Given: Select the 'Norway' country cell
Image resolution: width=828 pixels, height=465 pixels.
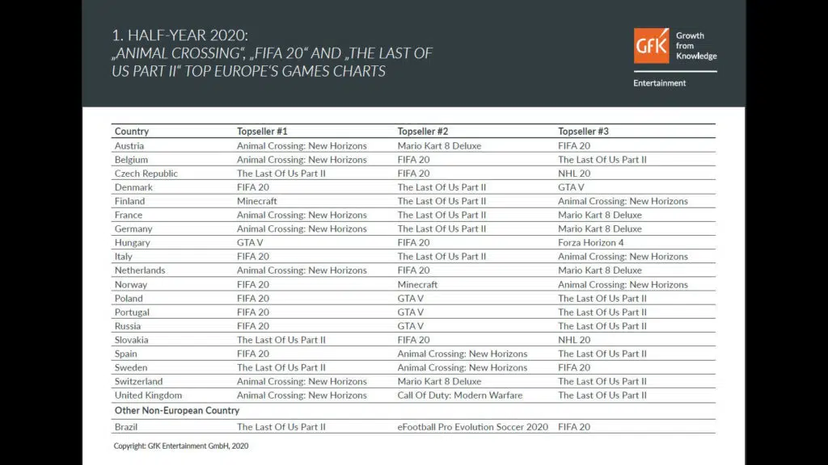Looking at the screenshot, I should (x=130, y=284).
